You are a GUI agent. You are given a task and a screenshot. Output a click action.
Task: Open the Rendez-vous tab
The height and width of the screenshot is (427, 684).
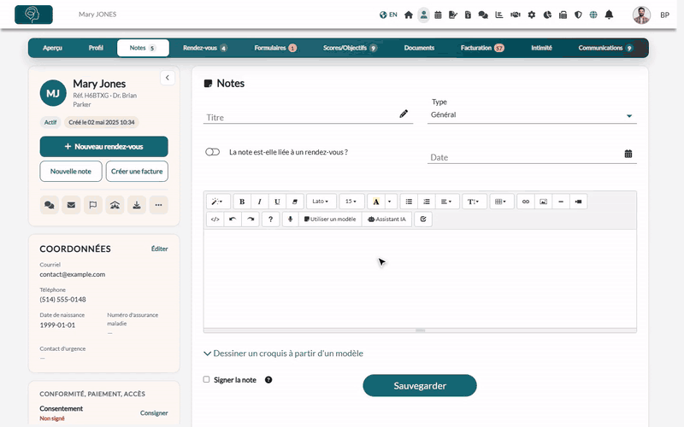[x=204, y=48]
